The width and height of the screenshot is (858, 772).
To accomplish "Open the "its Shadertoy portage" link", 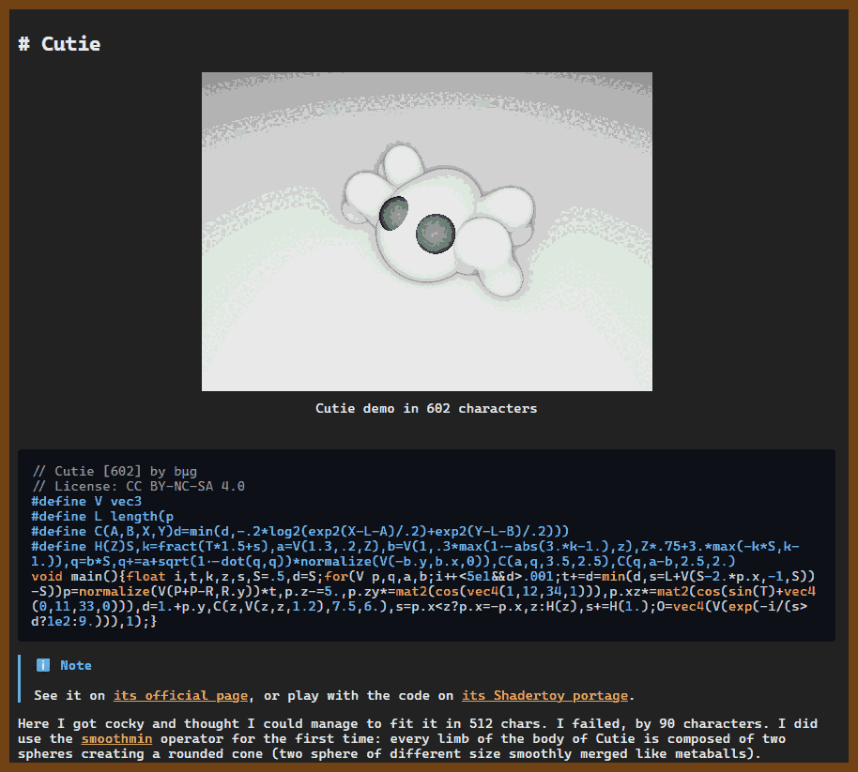I will (544, 695).
